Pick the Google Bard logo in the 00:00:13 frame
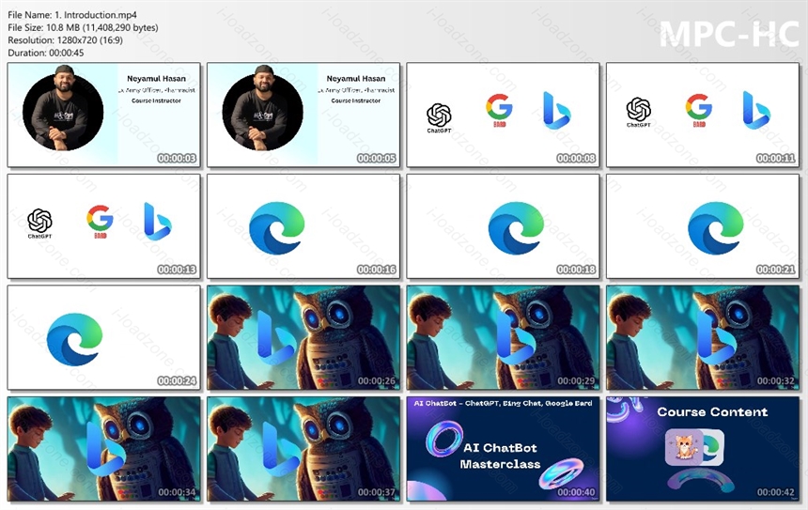Viewport: 808px width, 510px height. 100,221
